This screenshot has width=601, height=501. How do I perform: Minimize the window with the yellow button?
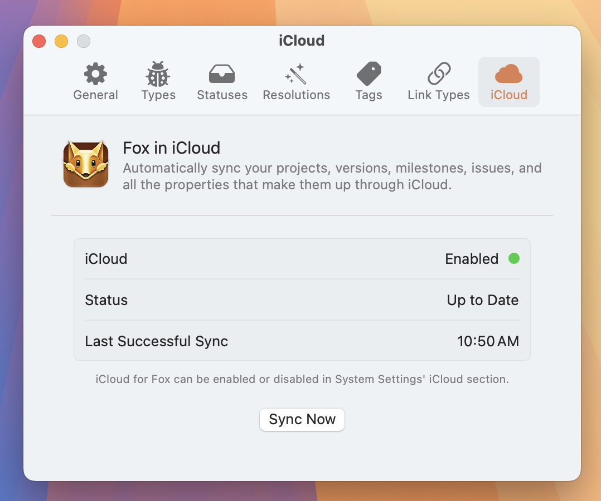click(61, 41)
